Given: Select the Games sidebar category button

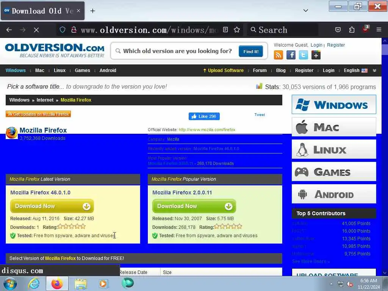Looking at the screenshot, I should 334,172.
